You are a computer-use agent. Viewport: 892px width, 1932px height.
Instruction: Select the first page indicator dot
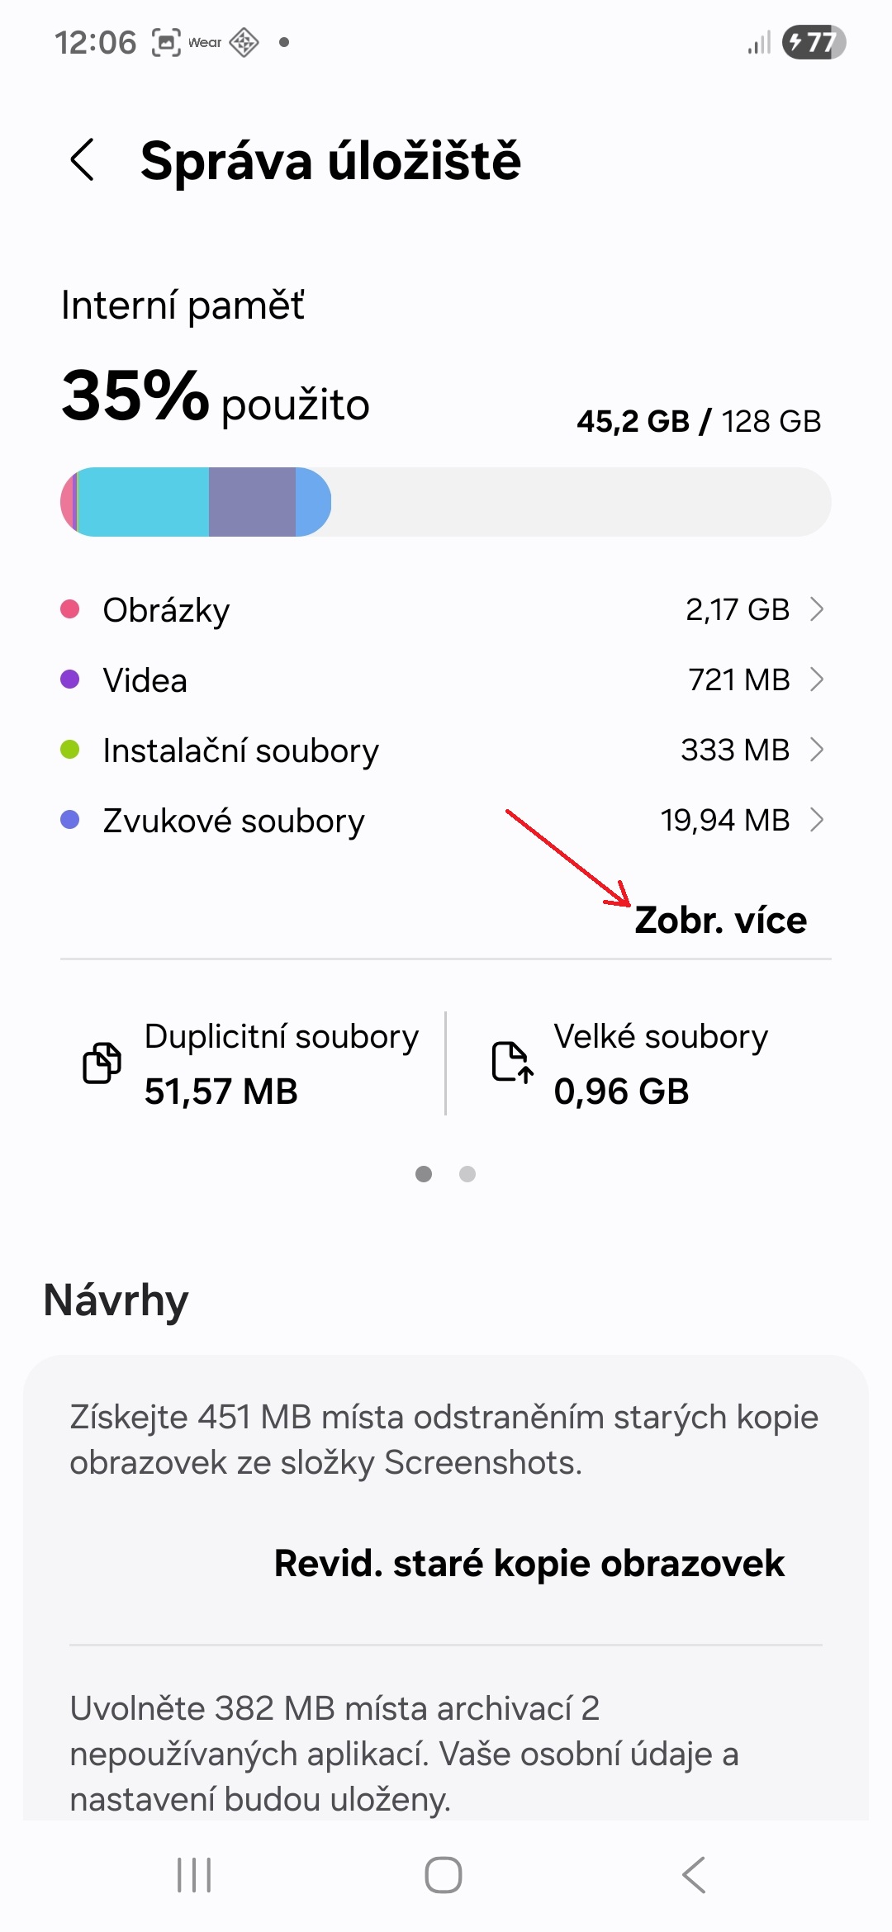click(x=424, y=1174)
